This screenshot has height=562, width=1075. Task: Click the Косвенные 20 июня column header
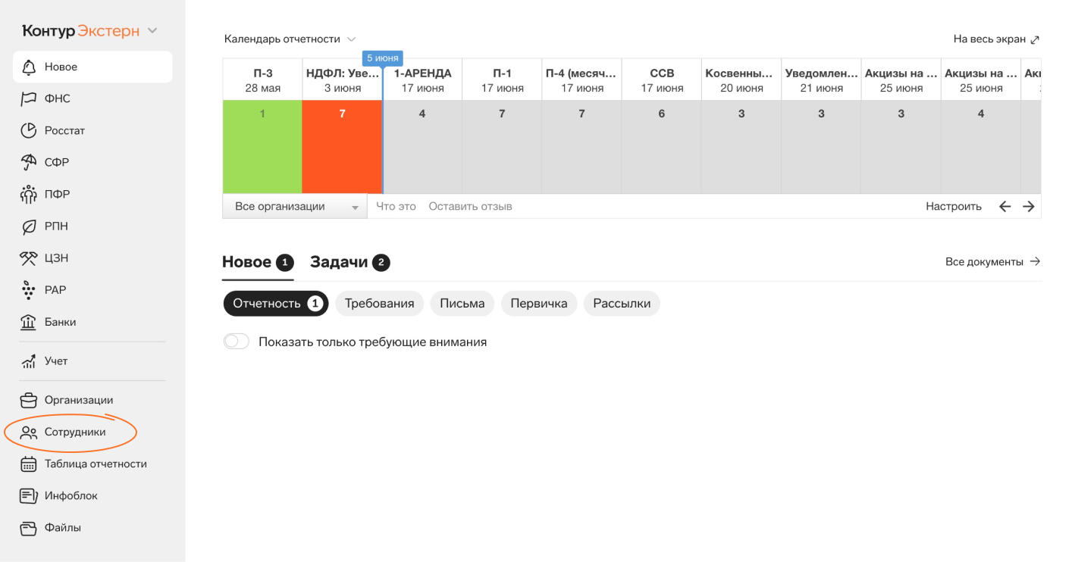(741, 80)
